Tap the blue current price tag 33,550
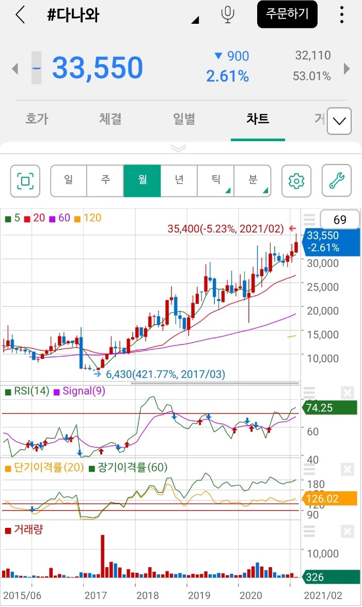The image size is (362, 607). pos(330,241)
